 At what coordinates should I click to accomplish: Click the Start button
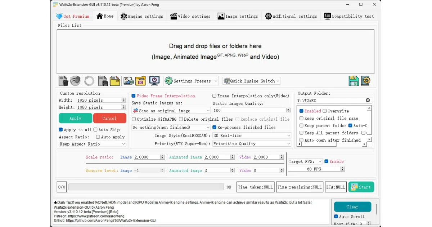361,187
